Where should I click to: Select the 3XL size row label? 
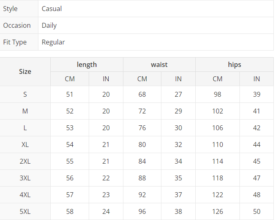[x=25, y=178]
